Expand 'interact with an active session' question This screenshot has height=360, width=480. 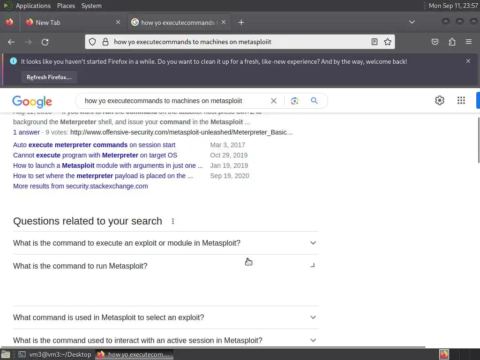[165, 340]
